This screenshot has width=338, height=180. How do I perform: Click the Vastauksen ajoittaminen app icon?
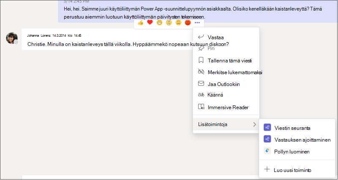tap(267, 140)
